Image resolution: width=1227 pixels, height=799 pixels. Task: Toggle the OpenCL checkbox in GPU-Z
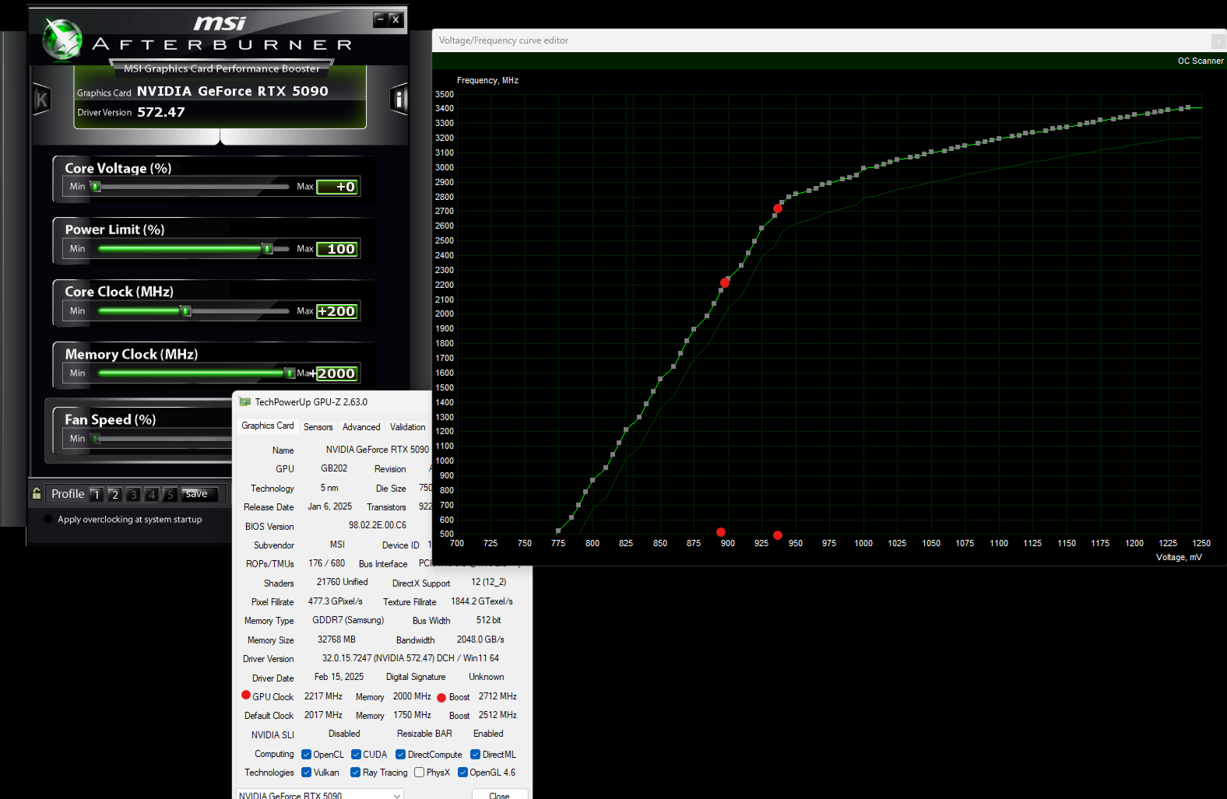[x=307, y=754]
